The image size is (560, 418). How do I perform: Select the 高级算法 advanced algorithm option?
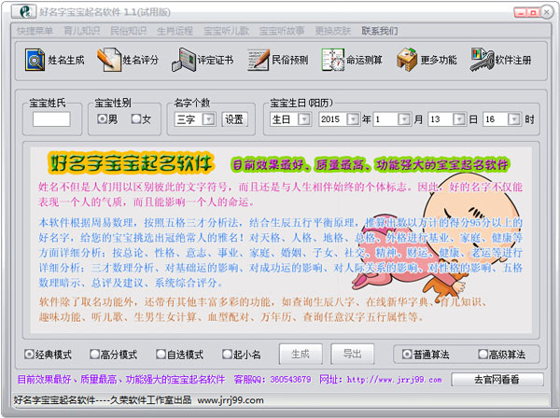(483, 355)
